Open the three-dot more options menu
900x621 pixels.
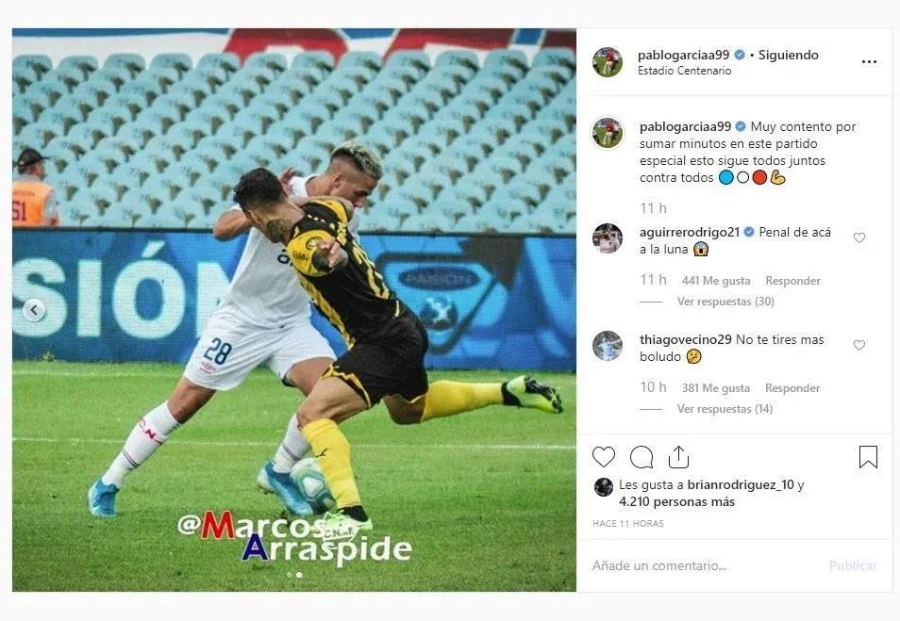[869, 62]
